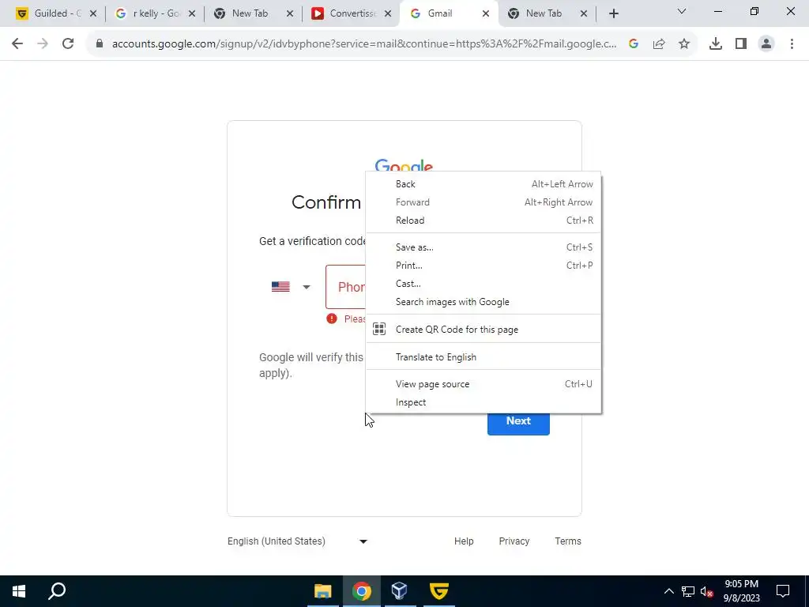Show hidden system tray icons

click(668, 591)
